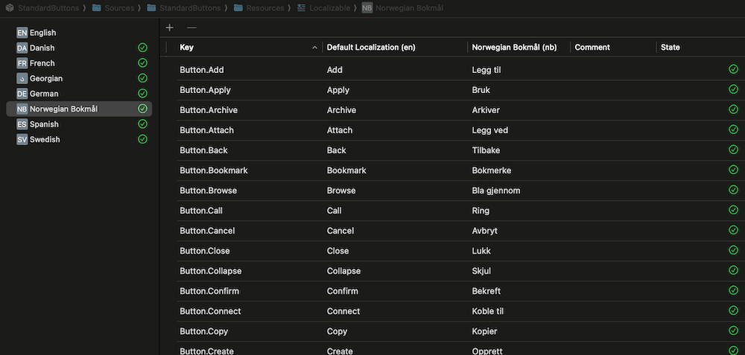Screen dimensions: 745x355
Task: Sort by Norwegian Bokmål (nb) column header
Action: point(515,48)
